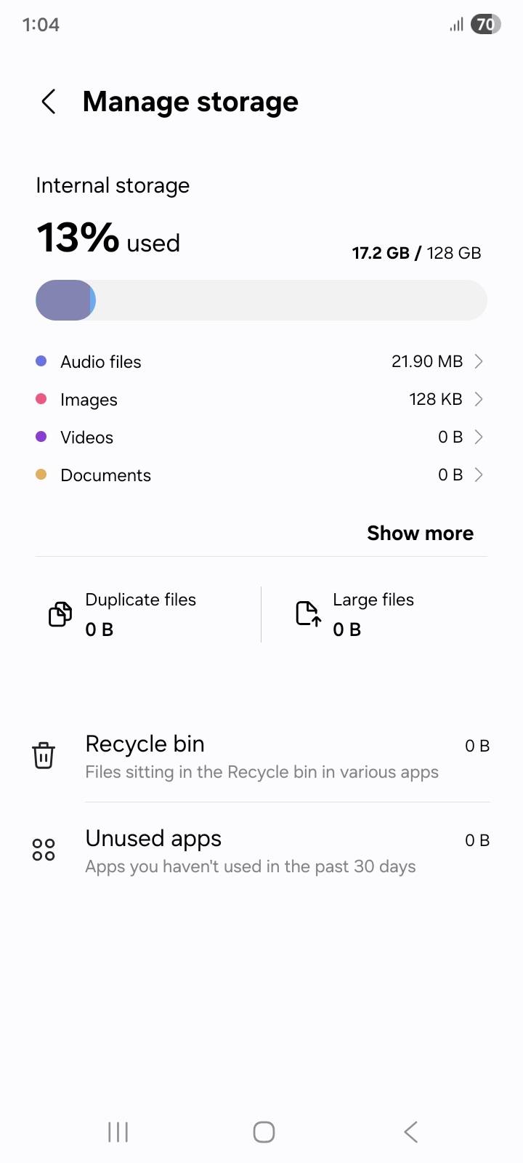The width and height of the screenshot is (523, 1163).
Task: Tap the internal storage usage bar
Action: coord(261,300)
